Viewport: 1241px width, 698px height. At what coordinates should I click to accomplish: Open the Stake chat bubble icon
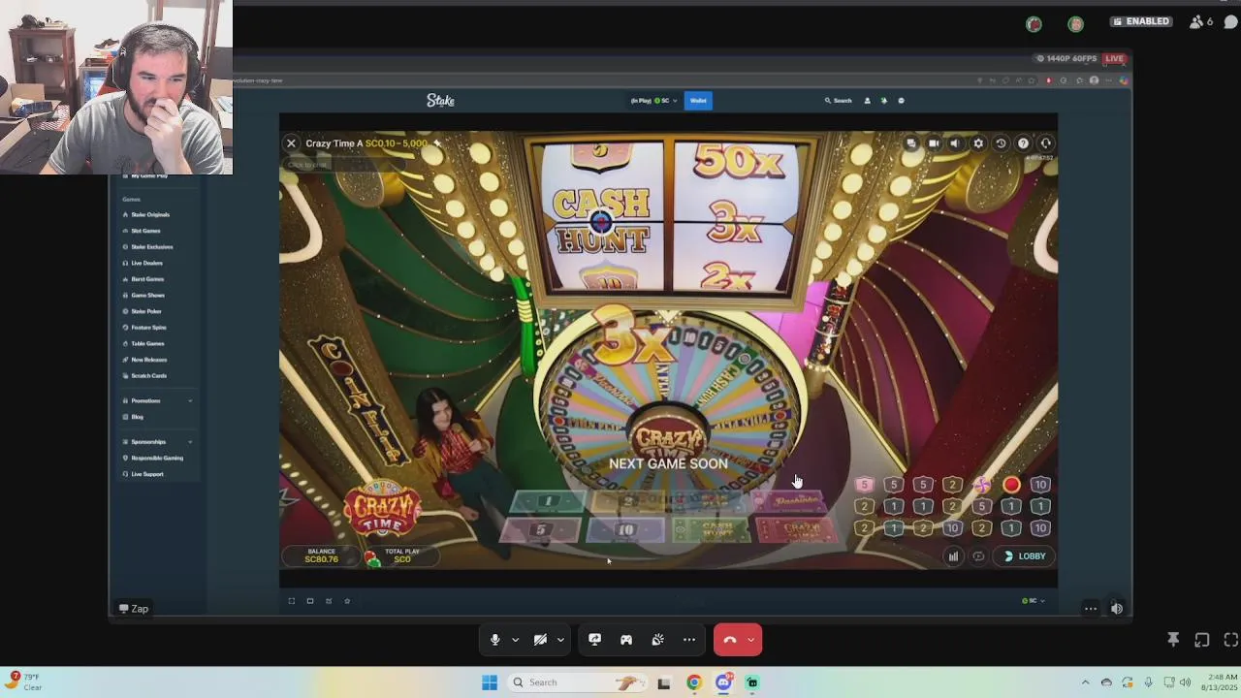pos(901,101)
